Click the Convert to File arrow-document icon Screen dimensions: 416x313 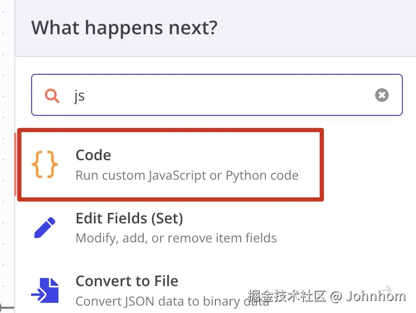coord(45,290)
